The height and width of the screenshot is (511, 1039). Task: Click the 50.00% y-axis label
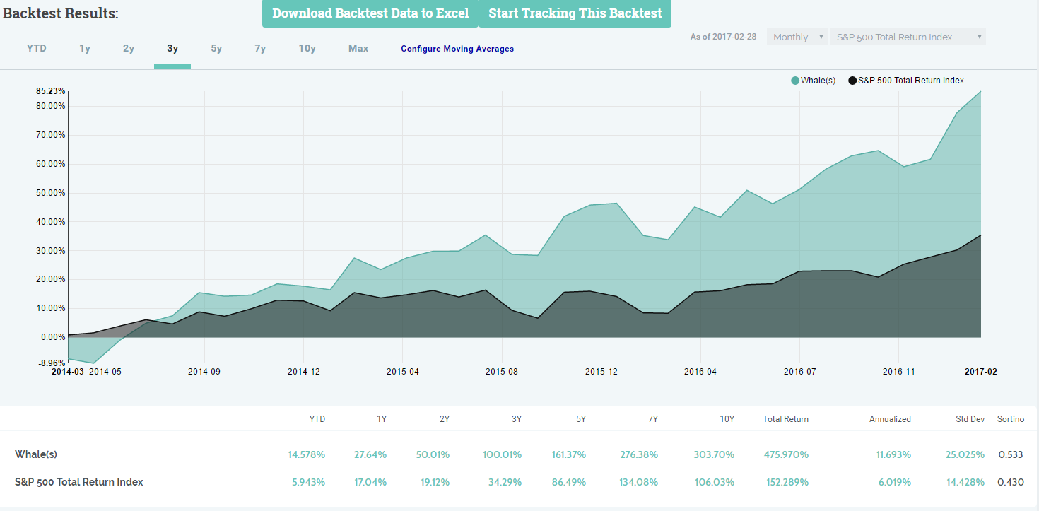click(50, 193)
